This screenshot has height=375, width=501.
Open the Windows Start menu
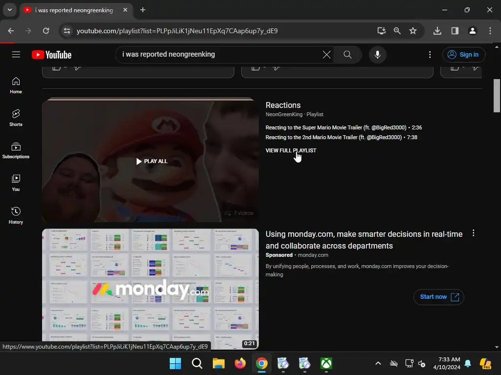(x=175, y=363)
